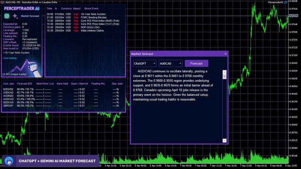Click the Expected lot value 0.02
Viewport: 301px width, 169px height.
(25, 24)
